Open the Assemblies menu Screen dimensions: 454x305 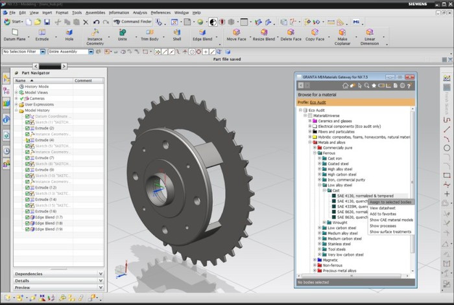pyautogui.click(x=95, y=13)
